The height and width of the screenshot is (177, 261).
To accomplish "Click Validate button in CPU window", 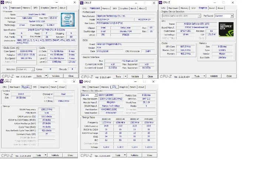I will pos(56,76).
